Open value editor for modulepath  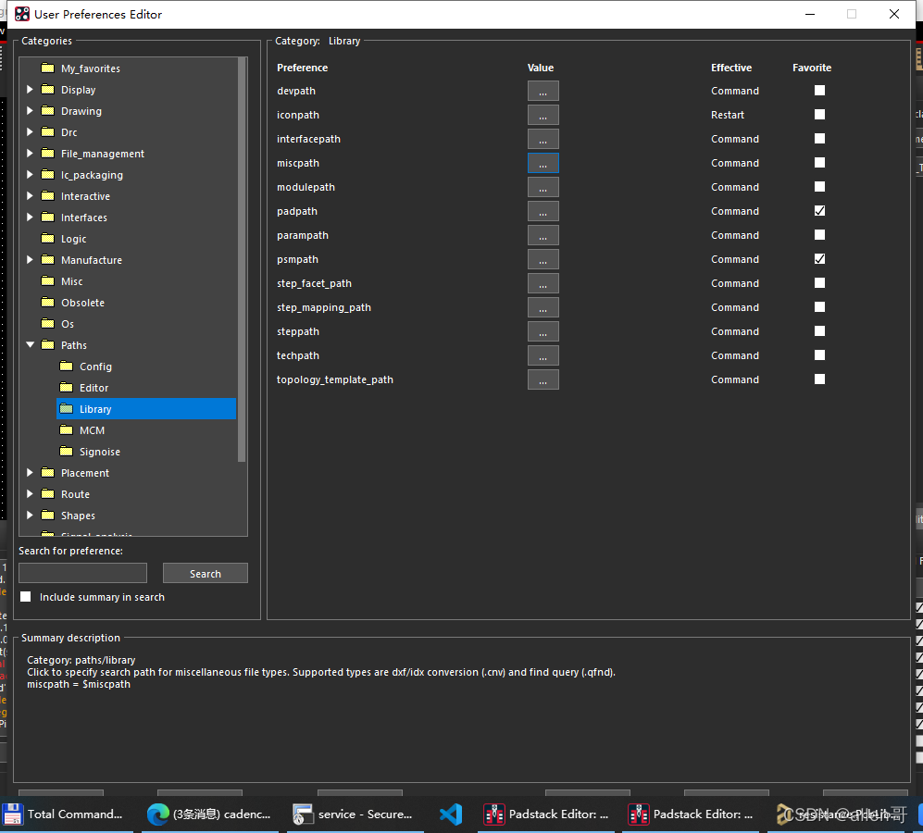(543, 187)
